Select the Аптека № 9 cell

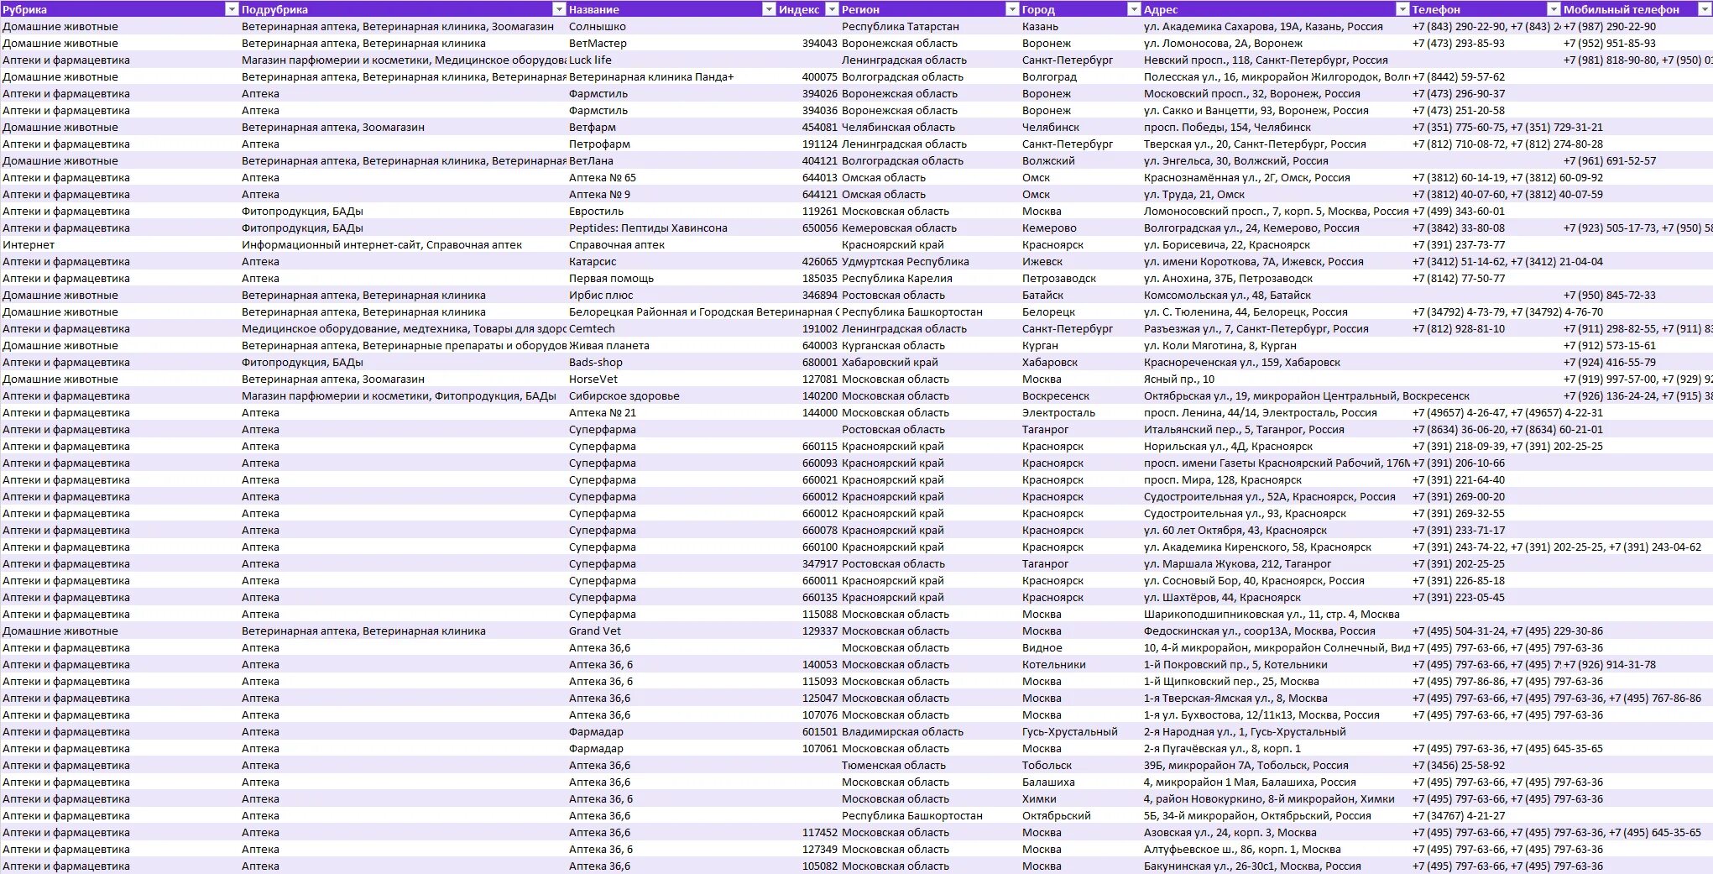coord(671,194)
